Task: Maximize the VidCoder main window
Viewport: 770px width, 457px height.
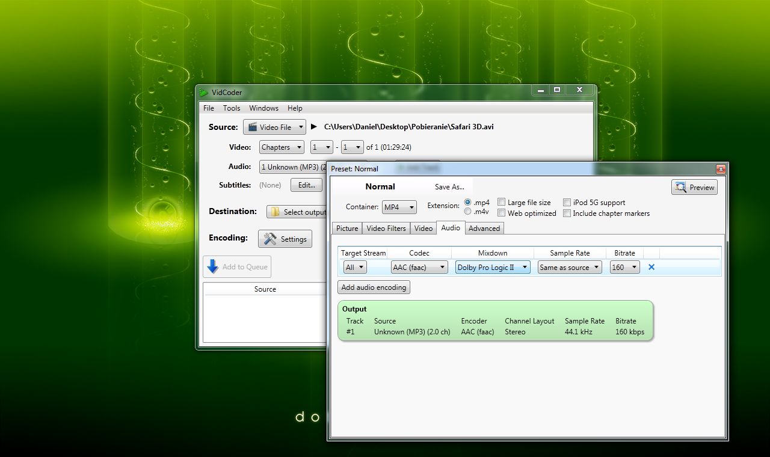Action: click(557, 90)
